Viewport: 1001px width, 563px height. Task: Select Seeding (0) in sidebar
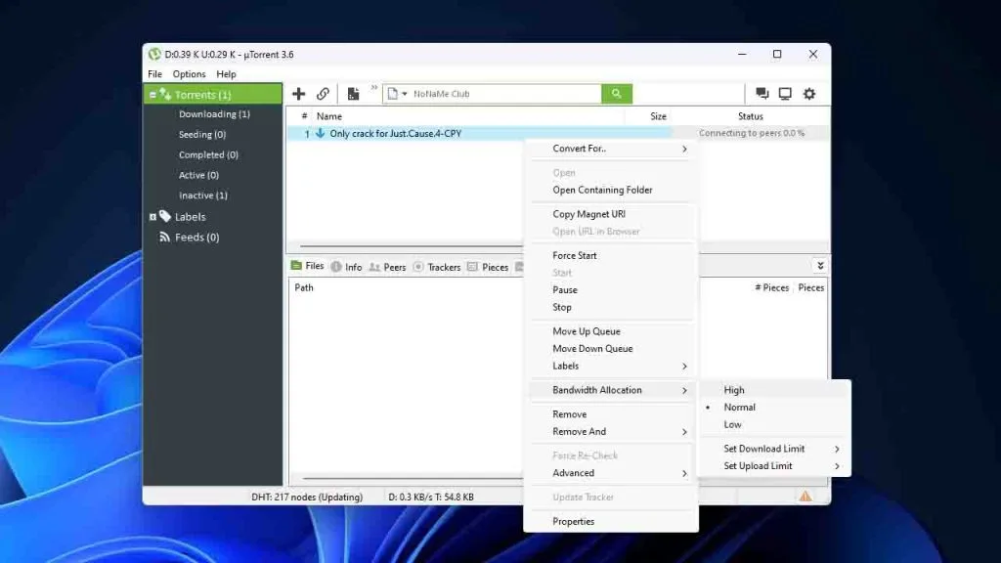[x=202, y=135]
